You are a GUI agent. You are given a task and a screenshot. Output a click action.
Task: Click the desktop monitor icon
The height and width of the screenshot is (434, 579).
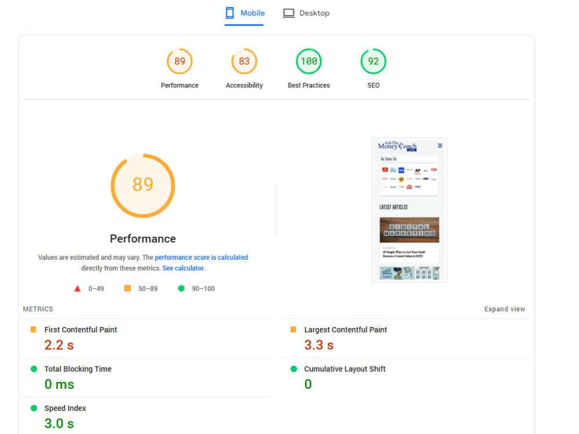(289, 13)
